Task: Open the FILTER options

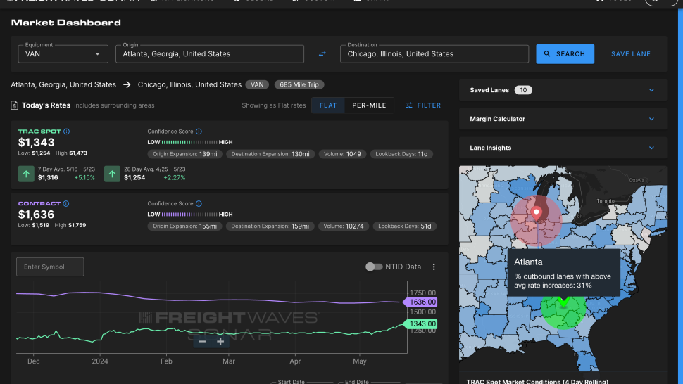Action: [x=423, y=105]
